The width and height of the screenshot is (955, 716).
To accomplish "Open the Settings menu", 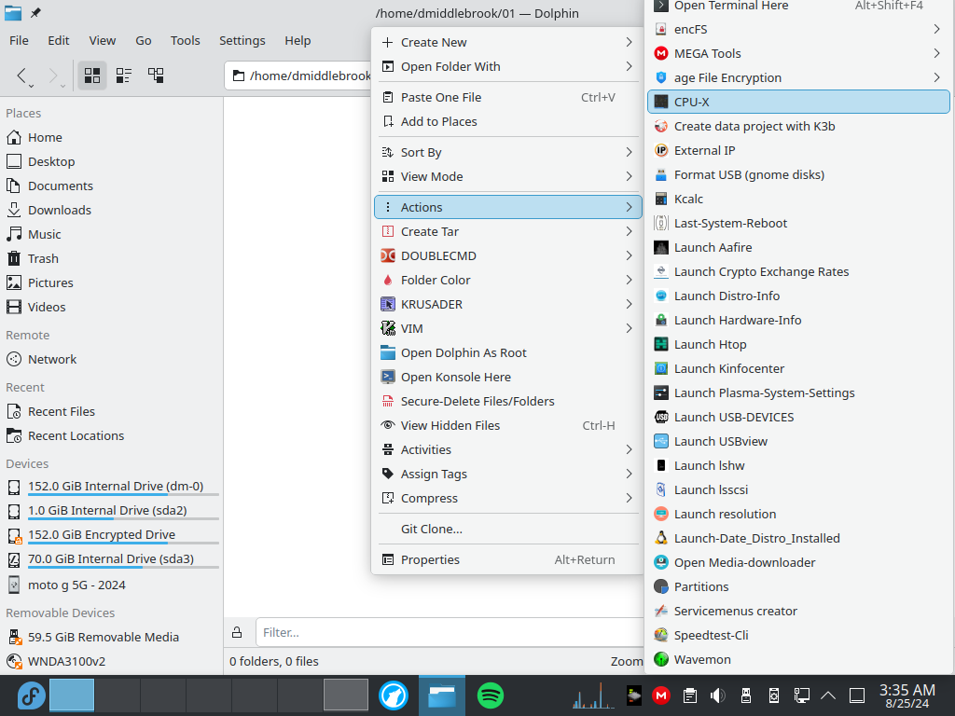I will point(242,40).
